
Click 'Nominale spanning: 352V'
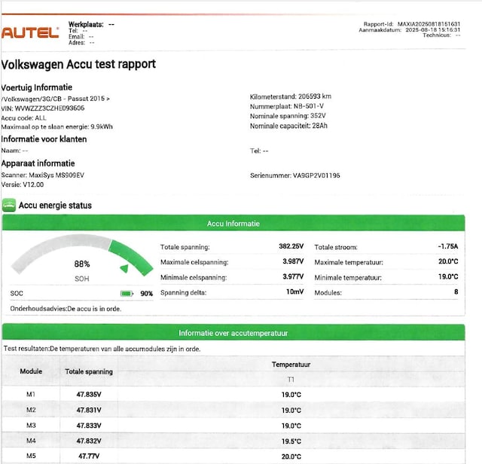pos(288,116)
